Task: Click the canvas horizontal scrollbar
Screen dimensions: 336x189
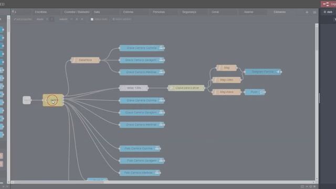Action: [x=163, y=182]
